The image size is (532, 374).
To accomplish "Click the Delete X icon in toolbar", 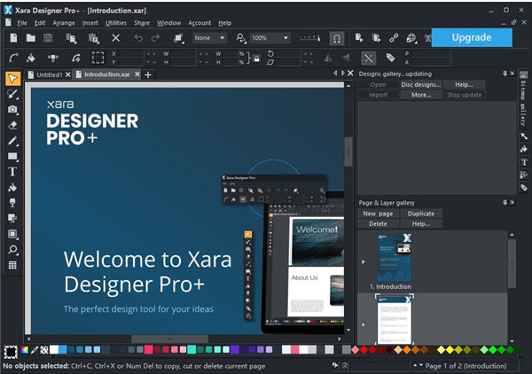I will coord(115,37).
